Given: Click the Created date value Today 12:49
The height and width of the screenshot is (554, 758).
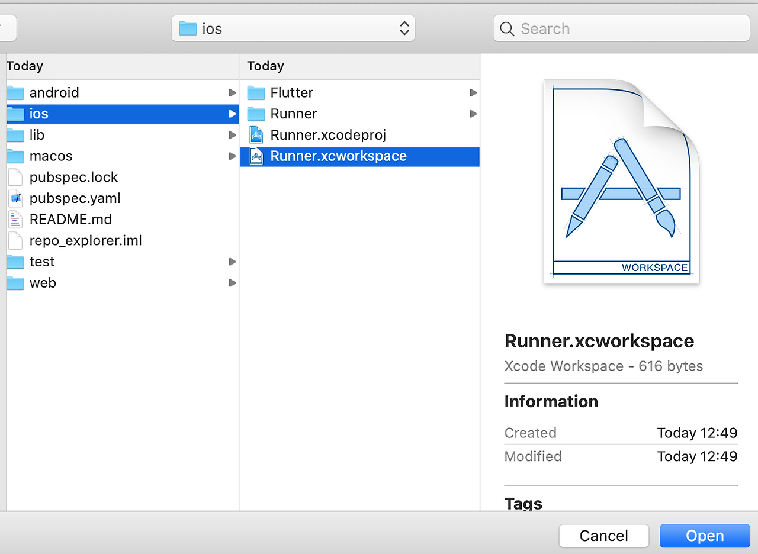Looking at the screenshot, I should coord(697,433).
